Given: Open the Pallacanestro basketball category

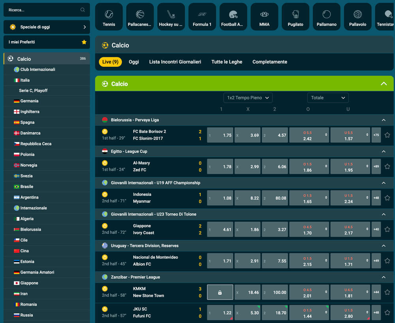Looking at the screenshot, I should 140,17.
